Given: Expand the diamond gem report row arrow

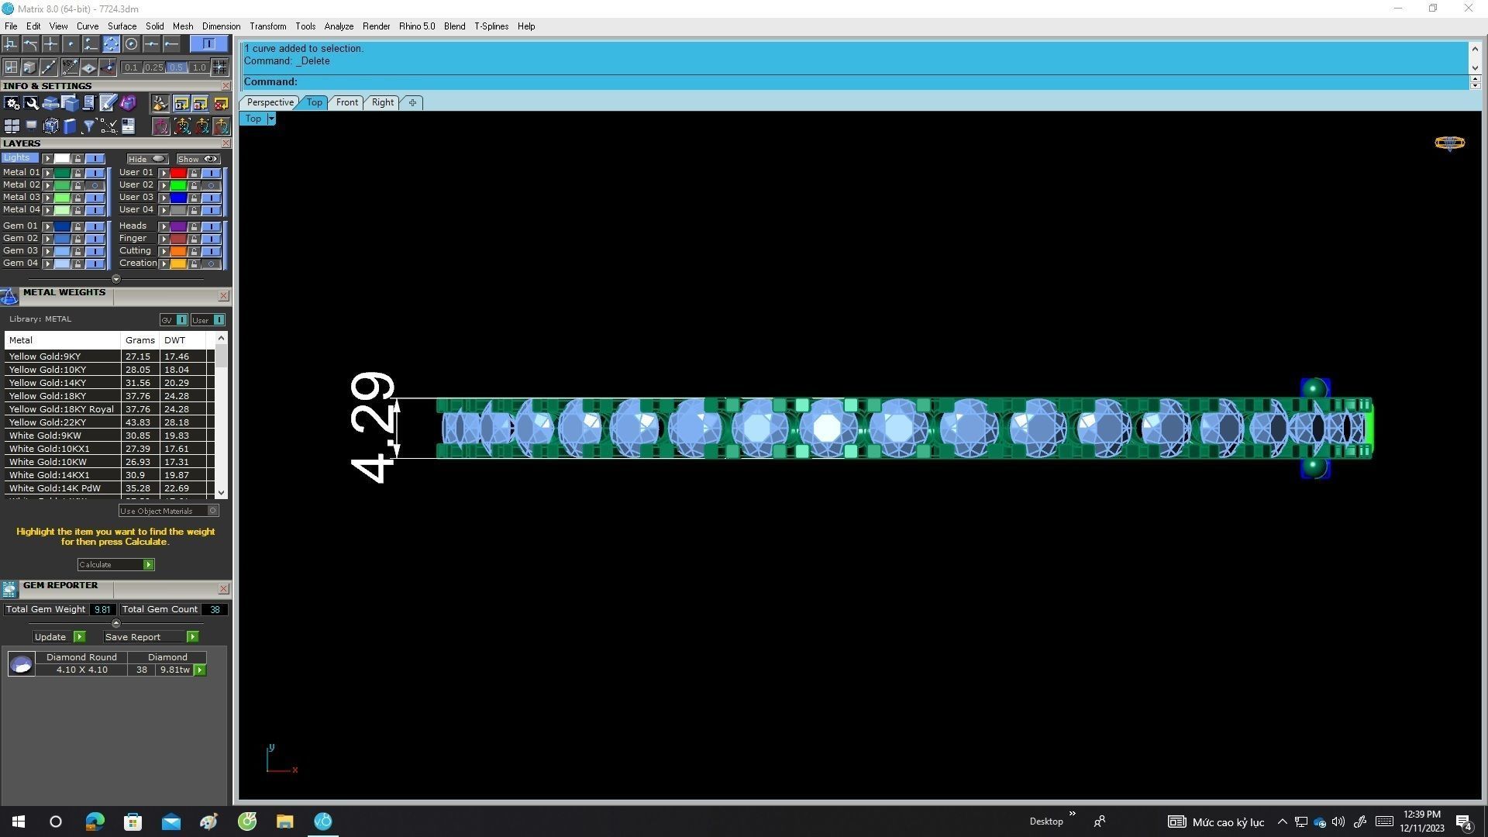Looking at the screenshot, I should pos(200,670).
